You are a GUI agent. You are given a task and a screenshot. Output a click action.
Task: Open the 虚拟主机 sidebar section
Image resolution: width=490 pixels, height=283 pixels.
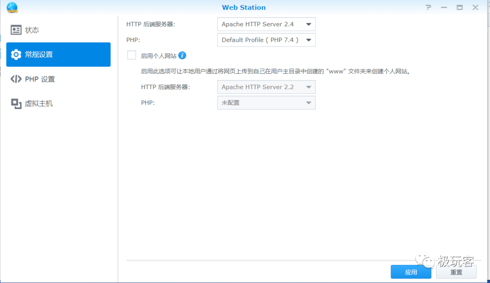point(59,103)
